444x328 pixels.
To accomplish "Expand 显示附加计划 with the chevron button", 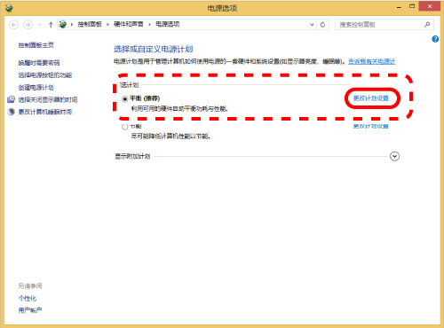I will (394, 156).
